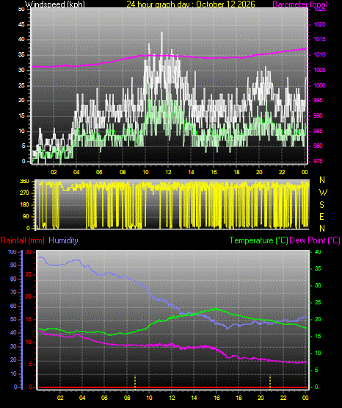Click the 'W' compass label beside direction chart
The height and width of the screenshot is (408, 342).
[x=323, y=193]
